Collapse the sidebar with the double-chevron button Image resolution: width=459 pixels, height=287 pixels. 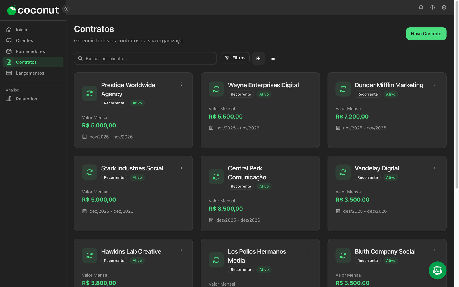tap(66, 9)
